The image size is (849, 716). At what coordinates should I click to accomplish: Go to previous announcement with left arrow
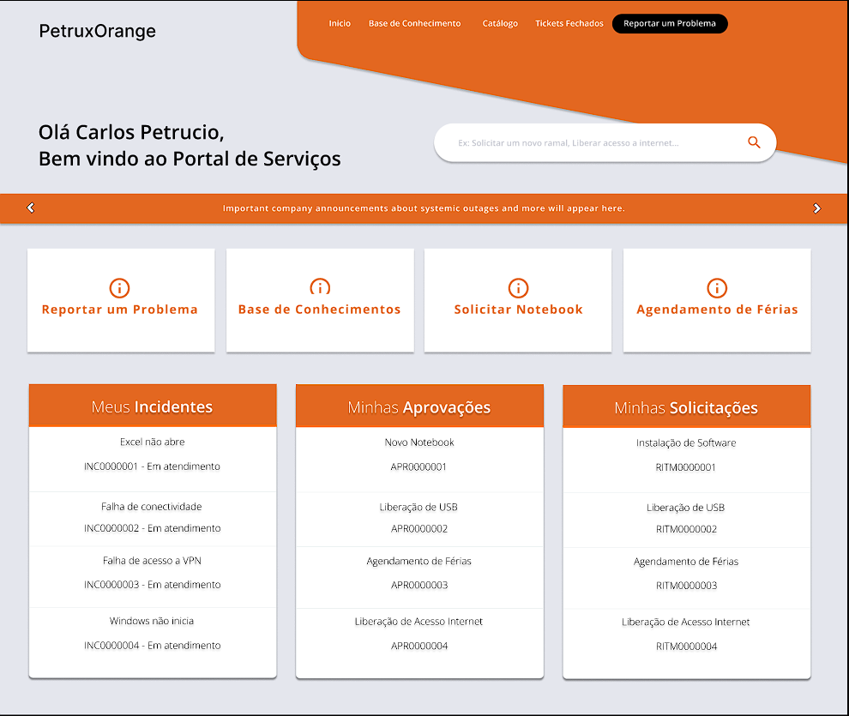pyautogui.click(x=31, y=208)
